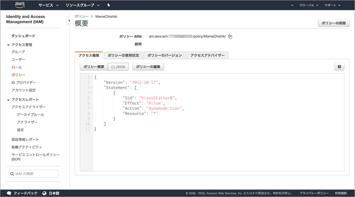Open アカウント設定 in the sidebar

tap(24, 90)
